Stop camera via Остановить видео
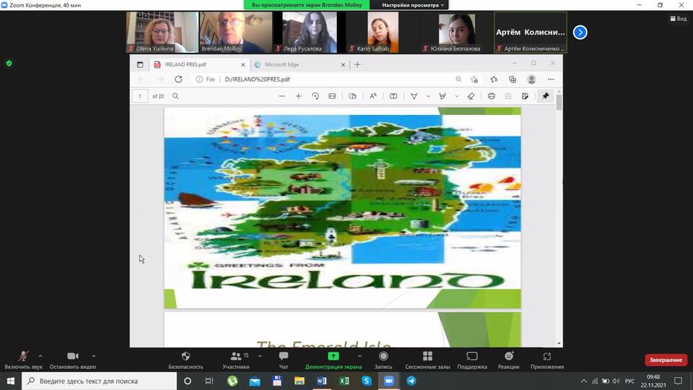693x390 pixels. 72,360
